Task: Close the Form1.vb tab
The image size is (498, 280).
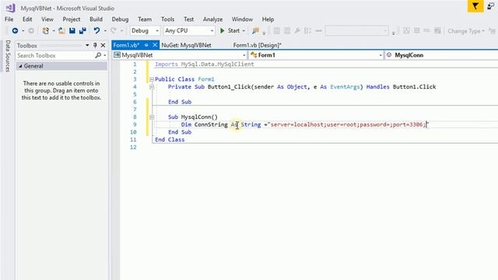Action: coord(155,45)
